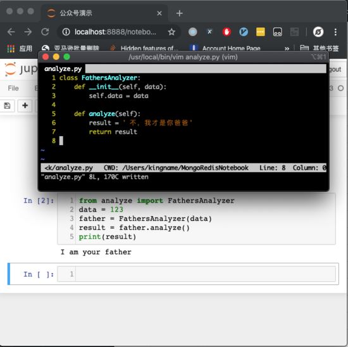Reload the page with the refresh icon

(x=45, y=32)
